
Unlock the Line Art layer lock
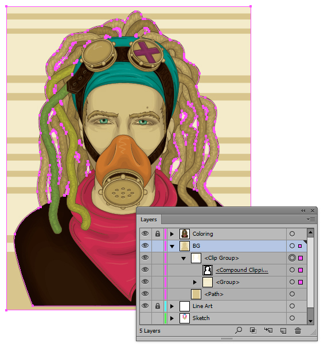(158, 306)
